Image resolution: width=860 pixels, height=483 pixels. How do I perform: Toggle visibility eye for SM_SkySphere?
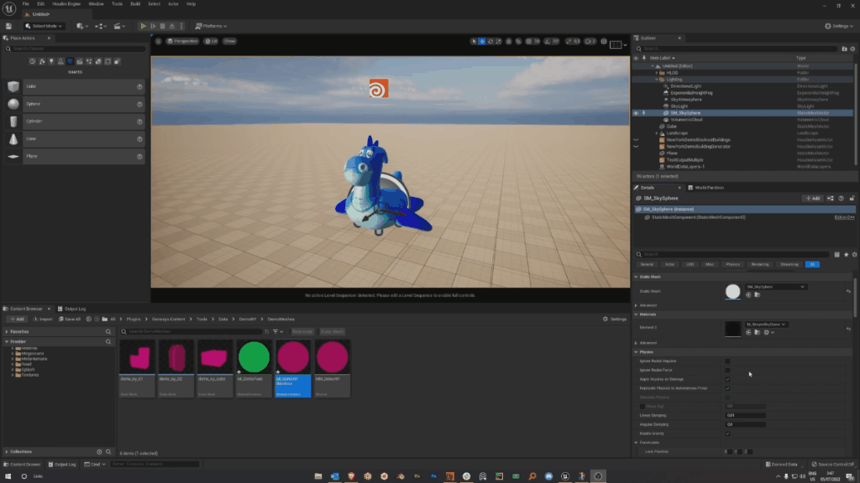click(x=636, y=112)
